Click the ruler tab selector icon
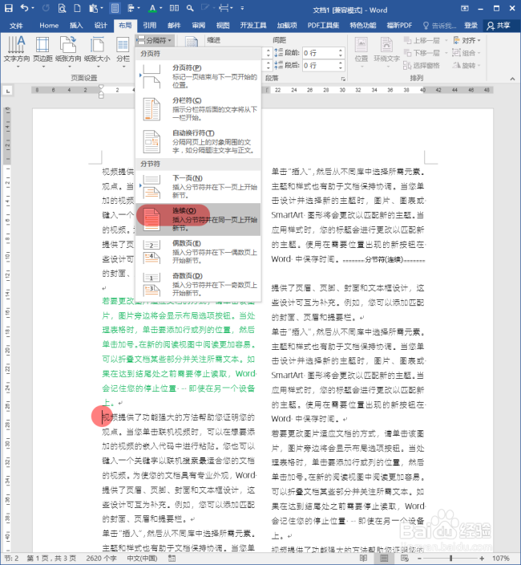Image resolution: width=521 pixels, height=565 pixels. (7, 91)
